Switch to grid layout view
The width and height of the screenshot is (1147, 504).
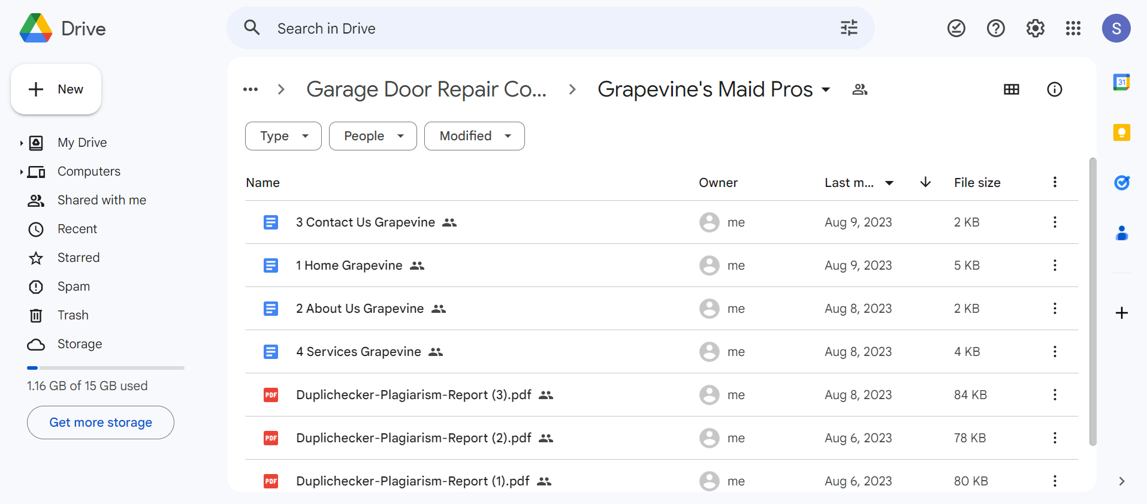tap(1012, 89)
